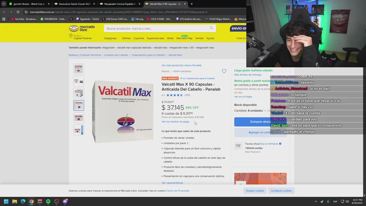The height and width of the screenshot is (206, 366).
Task: Open the hltv.org bookmark
Action: click(x=137, y=19)
